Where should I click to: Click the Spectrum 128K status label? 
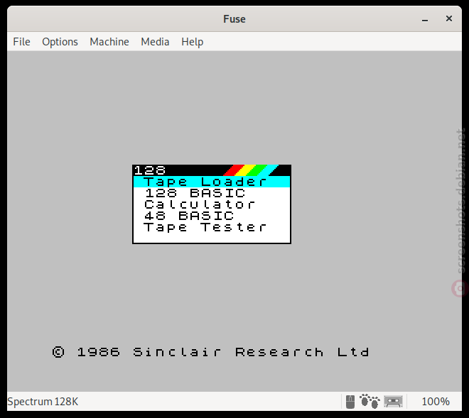tap(43, 401)
